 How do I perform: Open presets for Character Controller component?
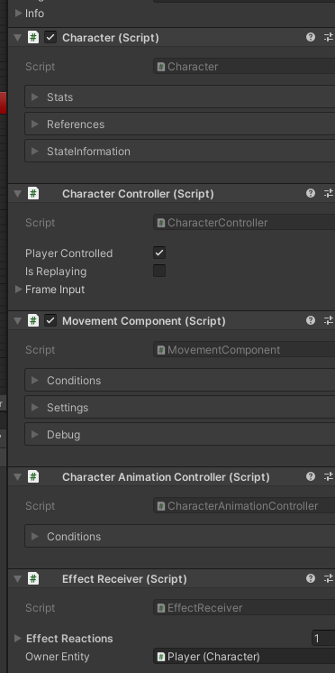click(x=329, y=194)
